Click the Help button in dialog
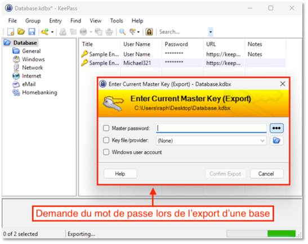308x244 pixels. [120, 174]
